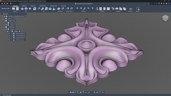Open the Help question mark icon

166,3
